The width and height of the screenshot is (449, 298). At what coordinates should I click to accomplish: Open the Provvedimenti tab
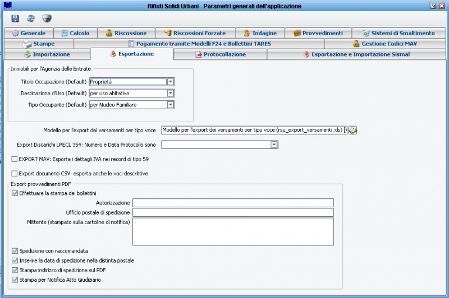pos(318,33)
